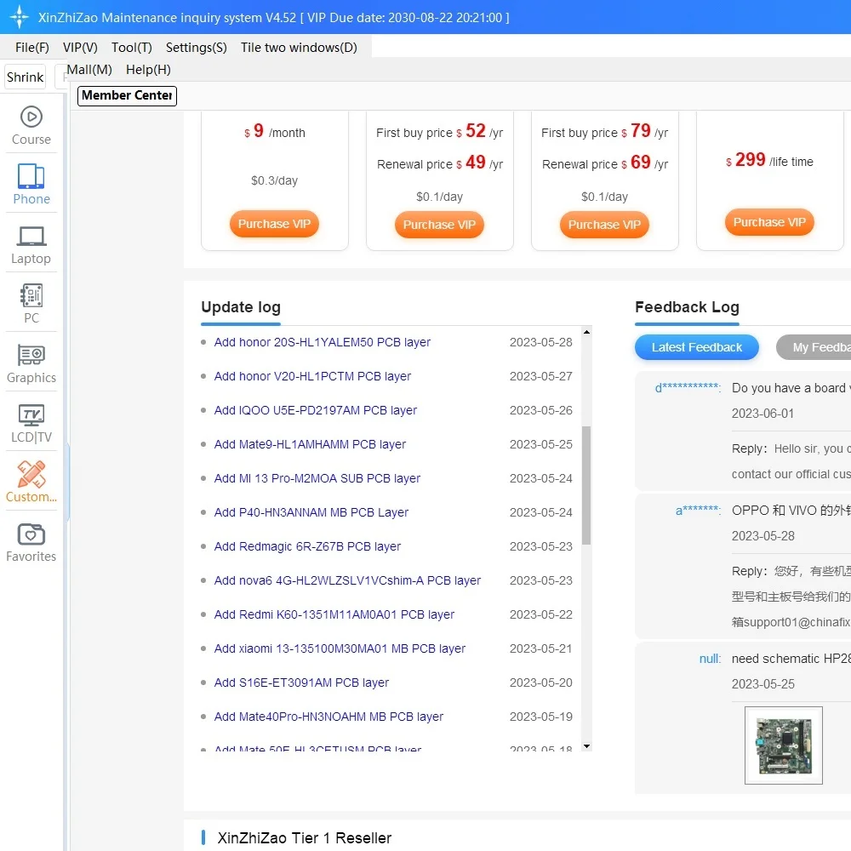Click feedback username a*******

[698, 511]
